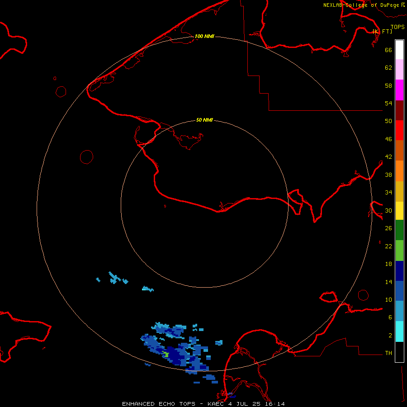Viewport: 407px width, 407px height.
Task: Click the '2' legend value
Action: pos(390,336)
